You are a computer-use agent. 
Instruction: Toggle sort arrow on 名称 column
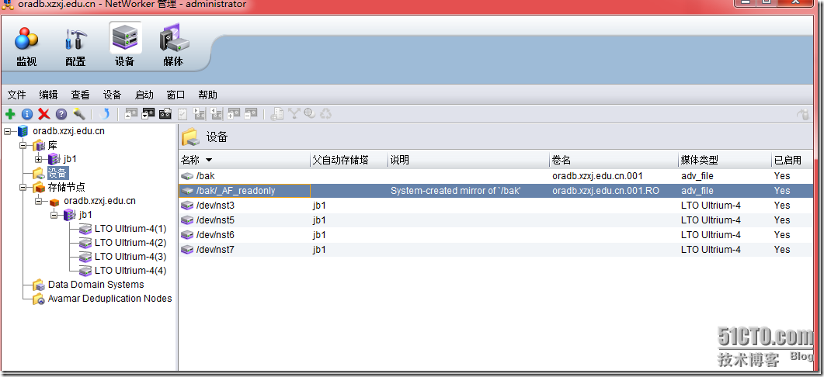tap(209, 160)
